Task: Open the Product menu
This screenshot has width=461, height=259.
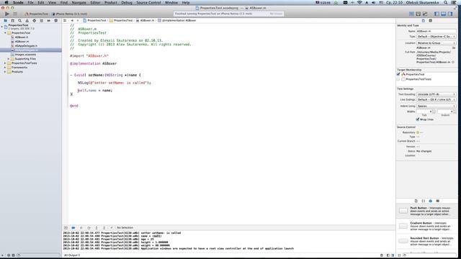Action: [x=111, y=2]
